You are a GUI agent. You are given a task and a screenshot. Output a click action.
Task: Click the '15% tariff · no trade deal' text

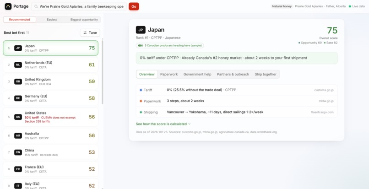[41, 155]
